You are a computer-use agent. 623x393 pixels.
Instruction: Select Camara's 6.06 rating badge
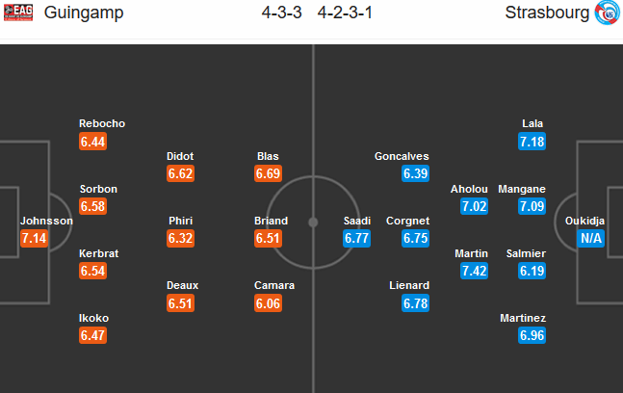pos(269,304)
